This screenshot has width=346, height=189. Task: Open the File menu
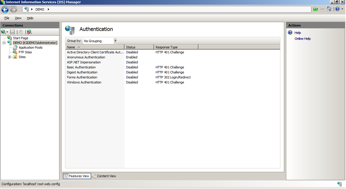tap(7, 18)
